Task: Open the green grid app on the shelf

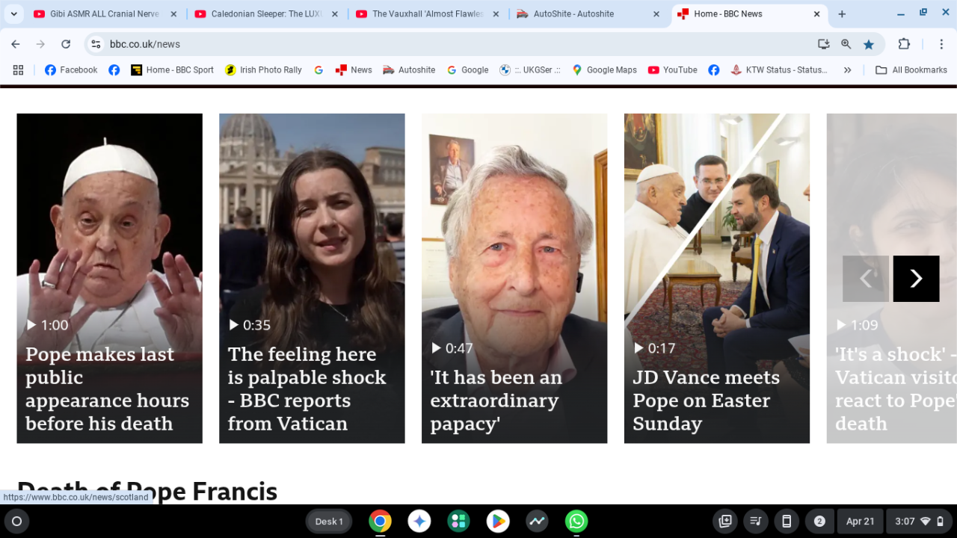Action: click(458, 522)
